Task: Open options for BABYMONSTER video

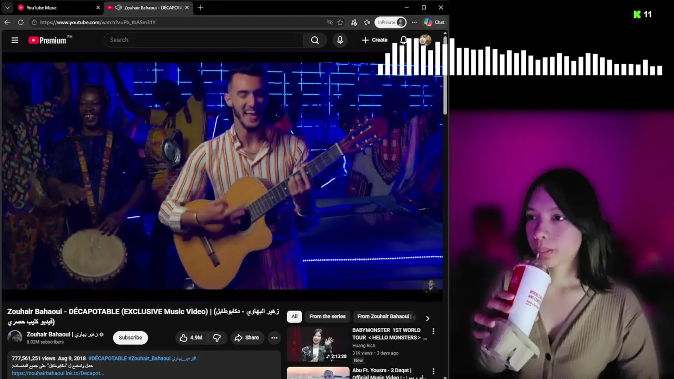Action: (433, 331)
